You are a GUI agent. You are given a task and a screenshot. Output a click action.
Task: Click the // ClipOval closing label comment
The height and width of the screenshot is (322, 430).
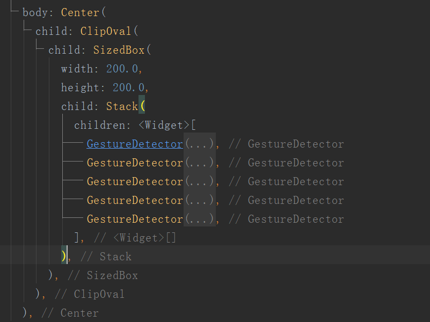point(90,294)
